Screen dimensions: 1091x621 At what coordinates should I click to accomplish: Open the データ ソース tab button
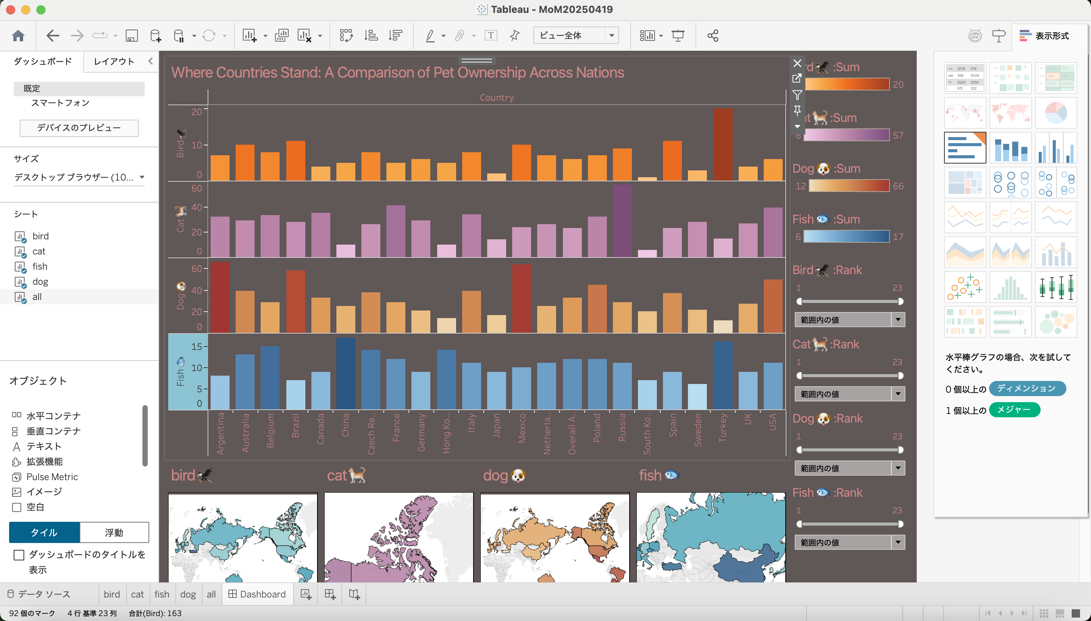tap(39, 594)
